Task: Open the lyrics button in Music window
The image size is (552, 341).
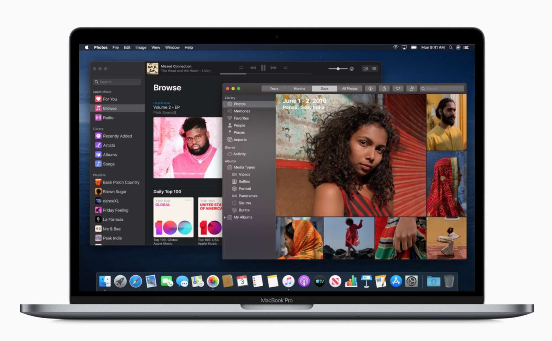Action: coord(365,68)
